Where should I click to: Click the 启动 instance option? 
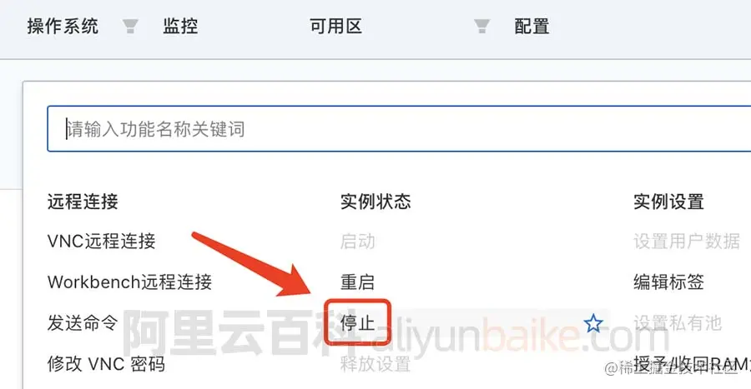[357, 241]
